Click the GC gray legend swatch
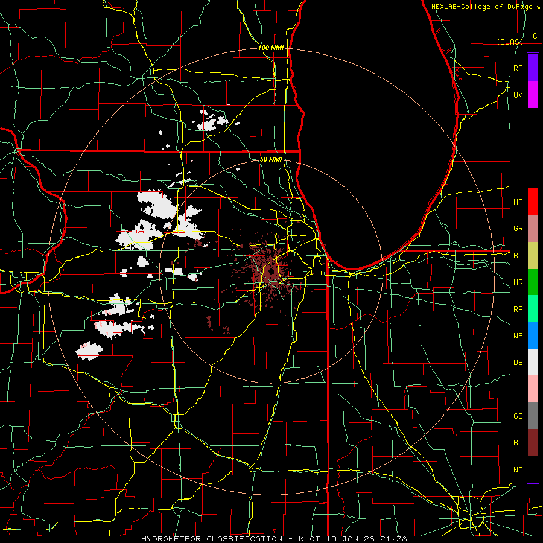Viewport: 543px width, 543px height. coord(533,416)
